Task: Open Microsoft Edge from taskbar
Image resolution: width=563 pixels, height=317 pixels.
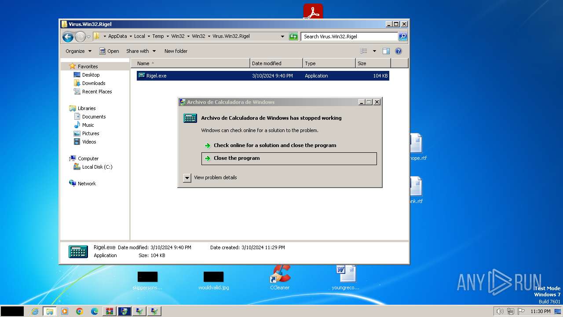Action: tap(95, 311)
